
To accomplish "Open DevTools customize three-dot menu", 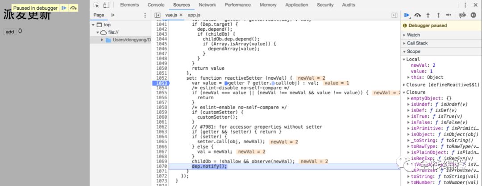I will [465, 5].
